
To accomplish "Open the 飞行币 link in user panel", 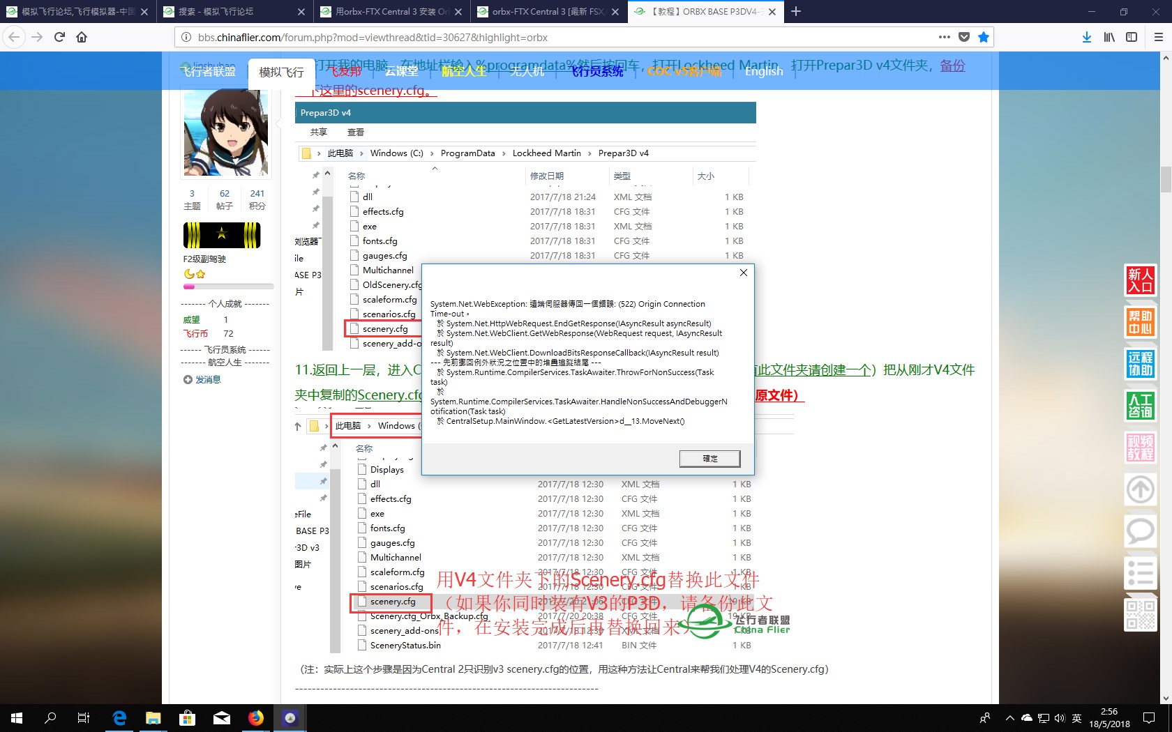I will (x=195, y=334).
